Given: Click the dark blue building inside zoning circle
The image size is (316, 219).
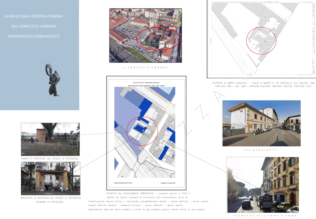Looking at the screenshot, I should pyautogui.click(x=141, y=128).
